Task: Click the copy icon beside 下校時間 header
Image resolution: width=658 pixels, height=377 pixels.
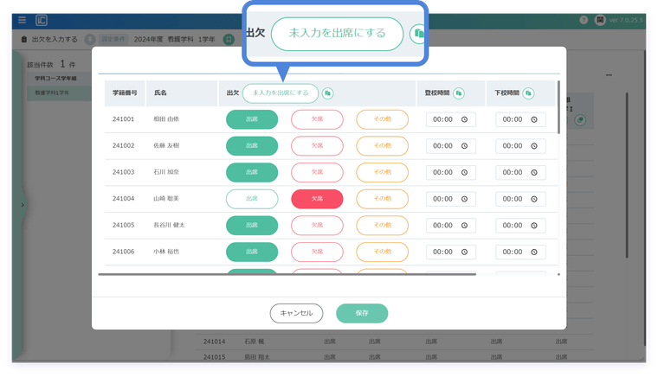Action: (528, 93)
